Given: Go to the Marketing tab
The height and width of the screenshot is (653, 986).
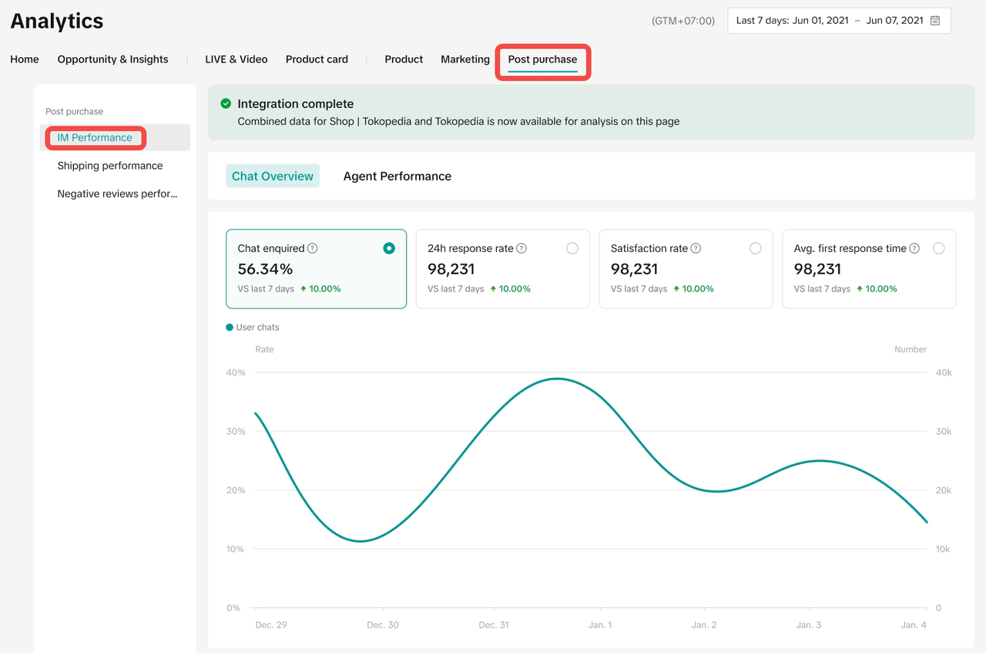Looking at the screenshot, I should 464,59.
